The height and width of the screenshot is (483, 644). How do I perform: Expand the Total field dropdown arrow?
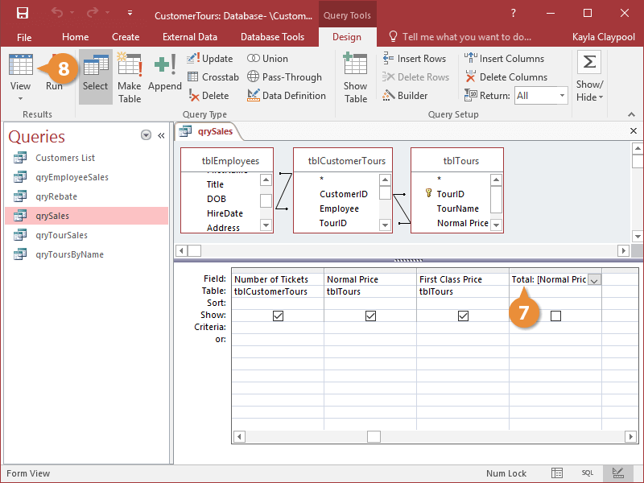594,280
